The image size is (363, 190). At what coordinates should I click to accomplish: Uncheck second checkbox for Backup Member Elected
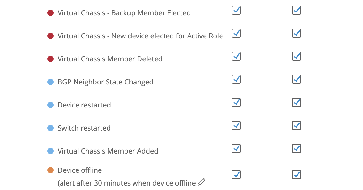(x=296, y=11)
